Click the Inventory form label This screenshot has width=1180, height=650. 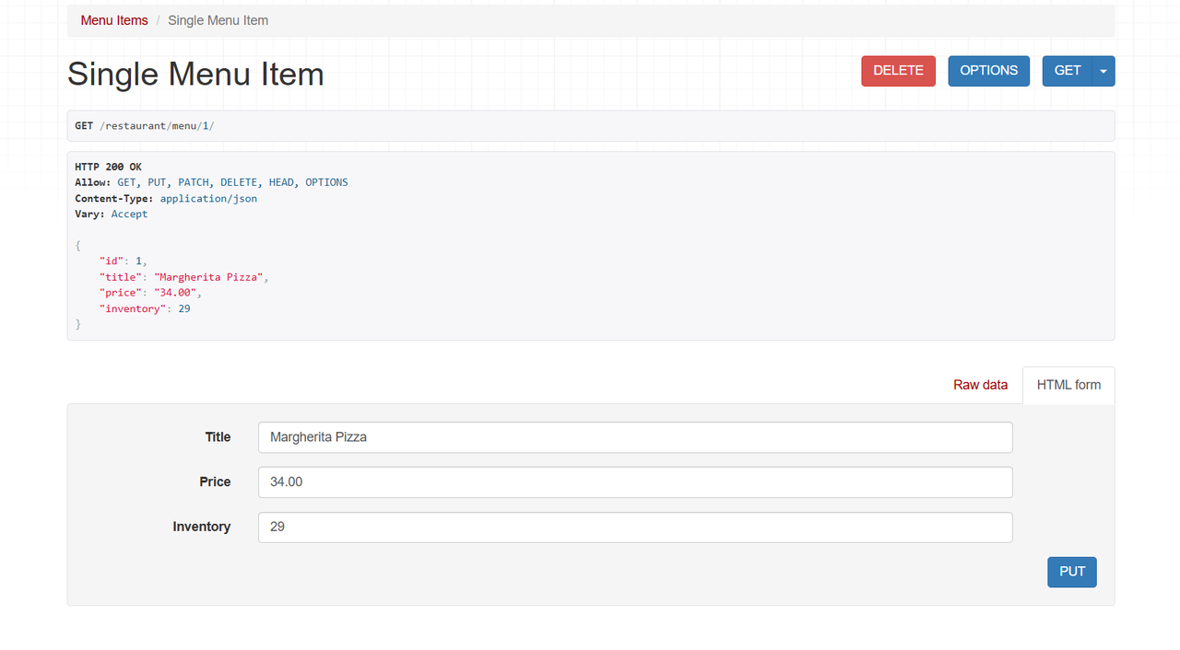202,528
